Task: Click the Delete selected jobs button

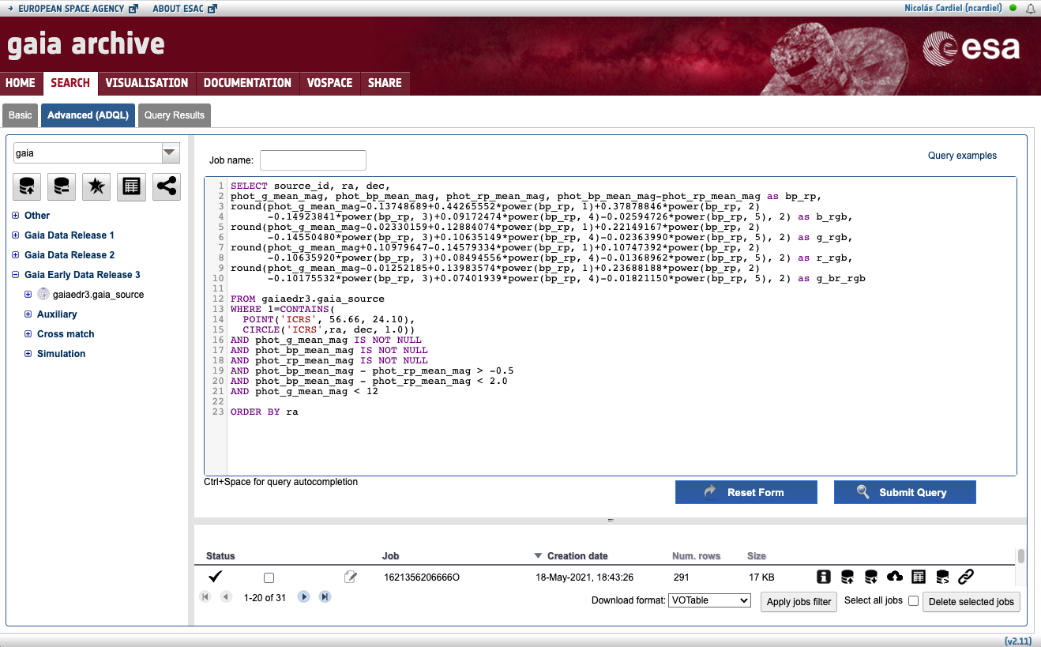Action: [971, 602]
